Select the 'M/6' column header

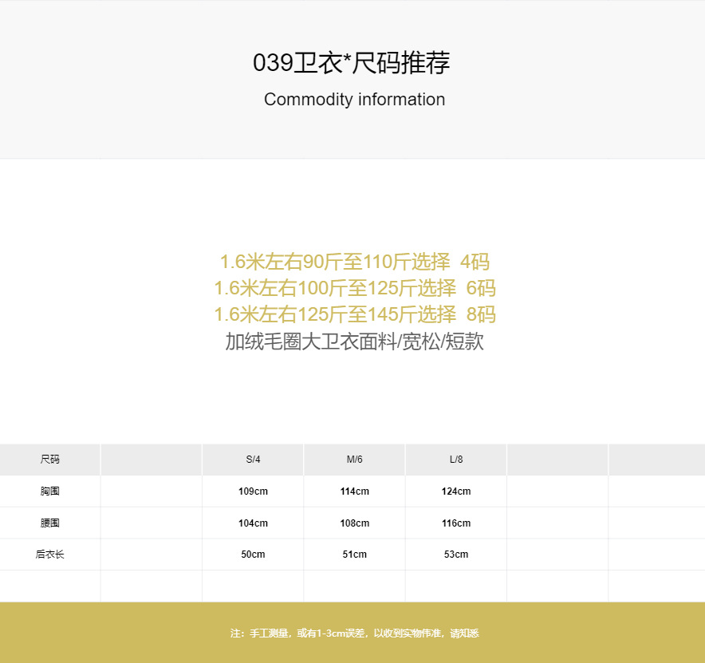click(x=354, y=460)
